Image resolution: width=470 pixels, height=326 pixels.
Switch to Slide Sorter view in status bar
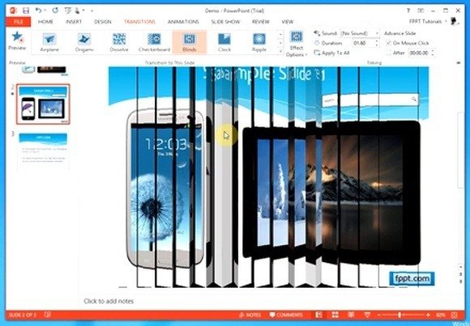(x=335, y=315)
